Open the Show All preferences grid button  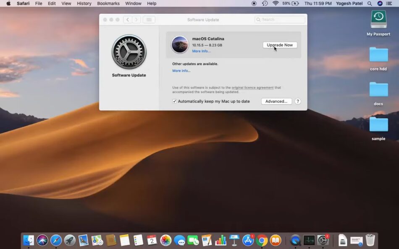point(149,19)
